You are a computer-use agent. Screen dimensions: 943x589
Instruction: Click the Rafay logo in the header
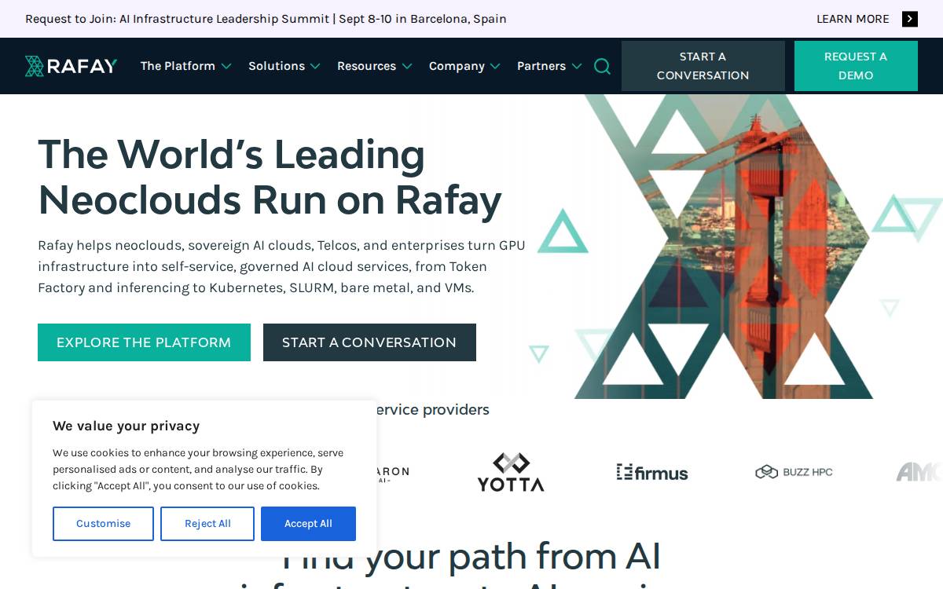click(x=71, y=66)
